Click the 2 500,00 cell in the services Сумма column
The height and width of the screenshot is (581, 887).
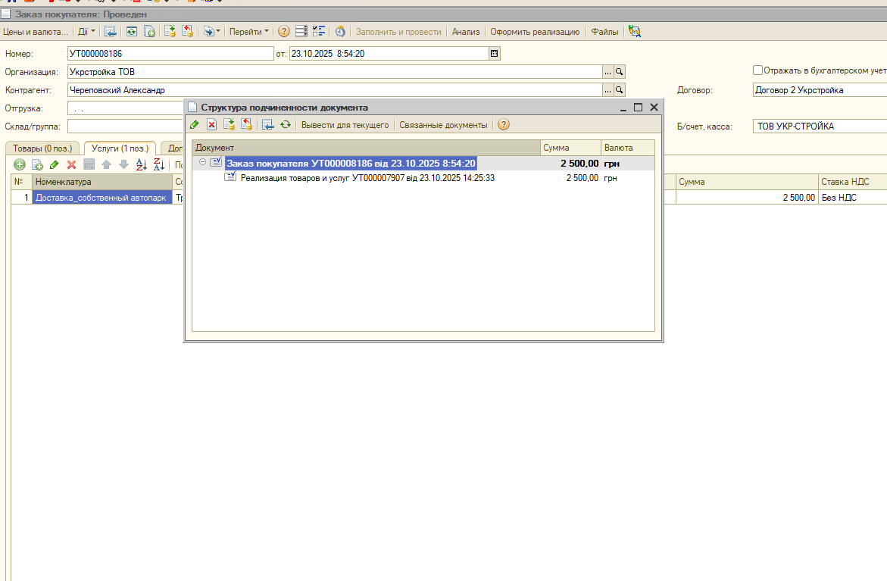pos(747,198)
